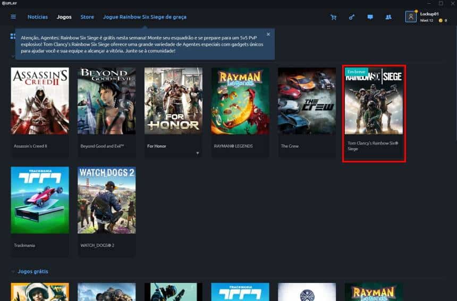This screenshot has height=301, width=457.
Task: Click the Beyond Good and Evil™ title
Action: 102,146
